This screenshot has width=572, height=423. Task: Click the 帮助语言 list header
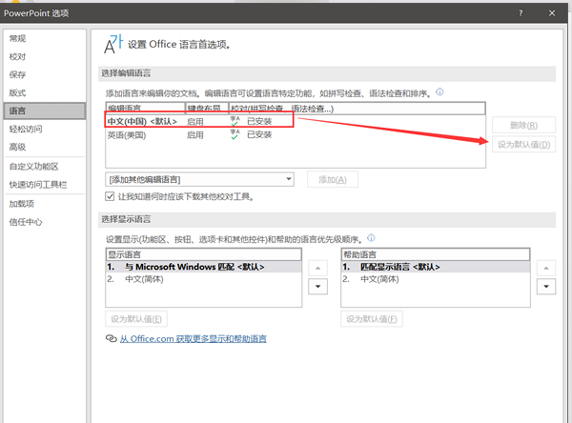[x=436, y=254]
